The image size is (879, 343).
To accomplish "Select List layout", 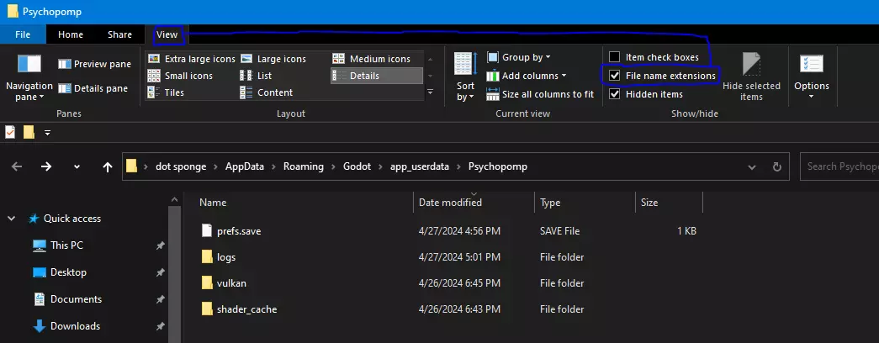I will pos(257,76).
